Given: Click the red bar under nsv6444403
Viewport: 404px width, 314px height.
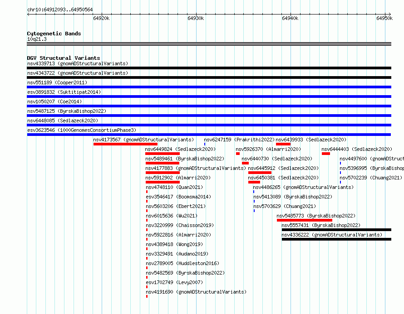Looking at the screenshot, I should click(326, 154).
